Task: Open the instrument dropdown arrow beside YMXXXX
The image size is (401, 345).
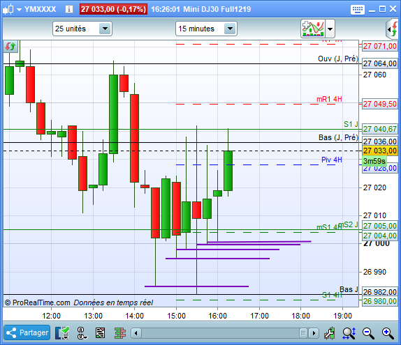Action: (19, 10)
